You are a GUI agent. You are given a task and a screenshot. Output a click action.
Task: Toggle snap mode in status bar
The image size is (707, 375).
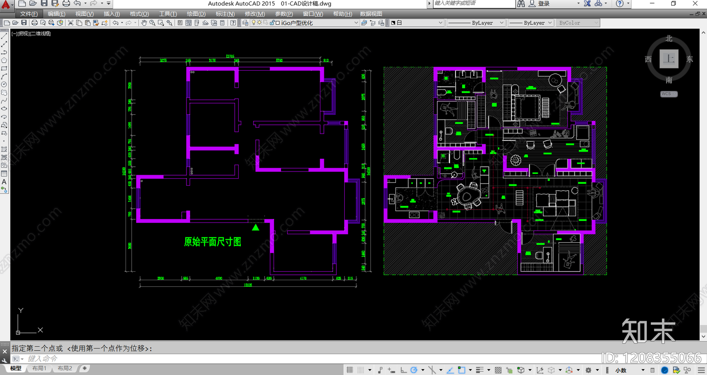361,370
